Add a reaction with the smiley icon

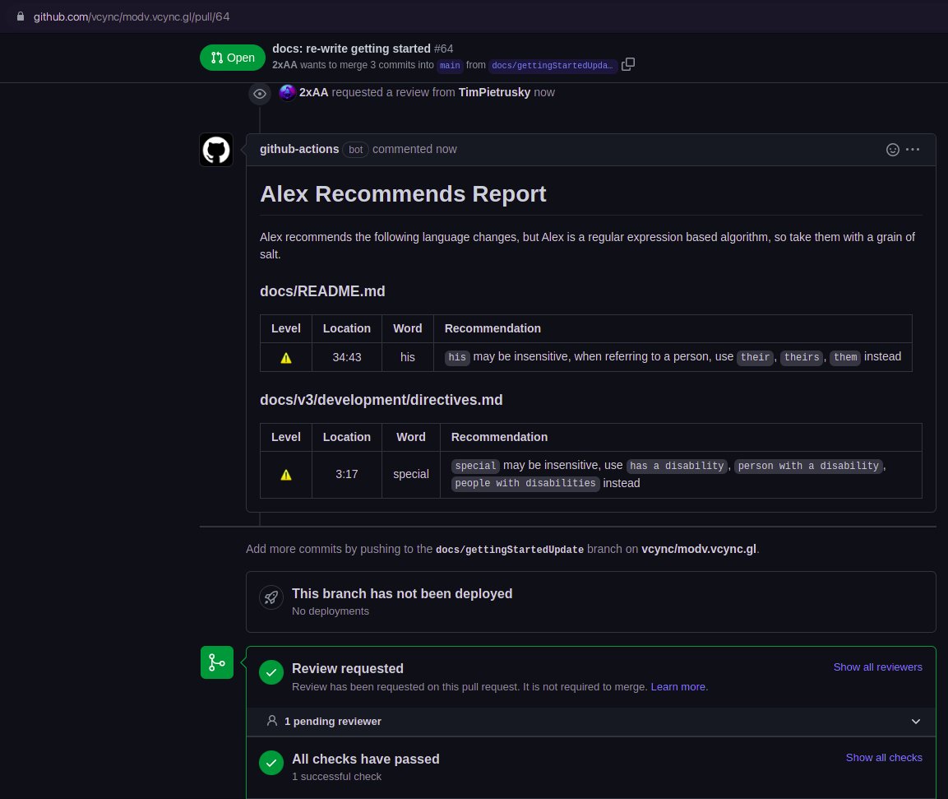tap(892, 150)
